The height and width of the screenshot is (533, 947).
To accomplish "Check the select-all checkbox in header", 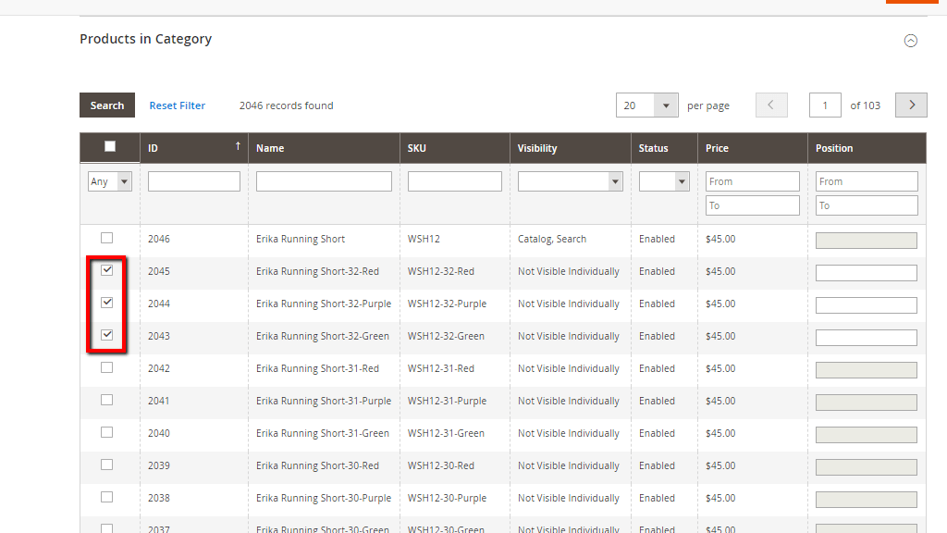I will pyautogui.click(x=108, y=146).
